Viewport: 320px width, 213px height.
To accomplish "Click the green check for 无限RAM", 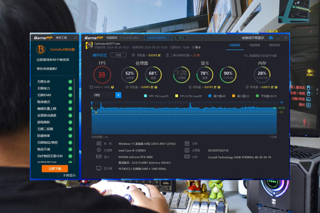I will [70, 95].
